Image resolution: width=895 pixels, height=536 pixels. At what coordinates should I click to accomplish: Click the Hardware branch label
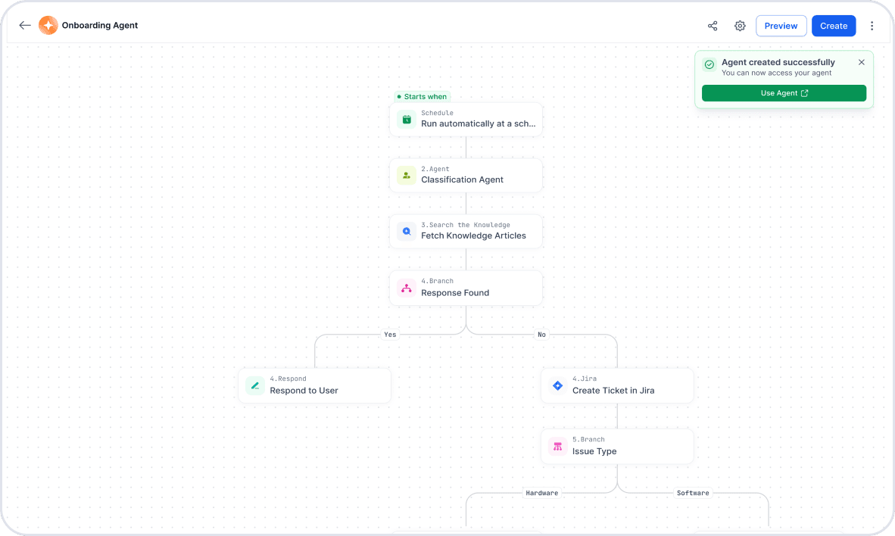pyautogui.click(x=541, y=493)
